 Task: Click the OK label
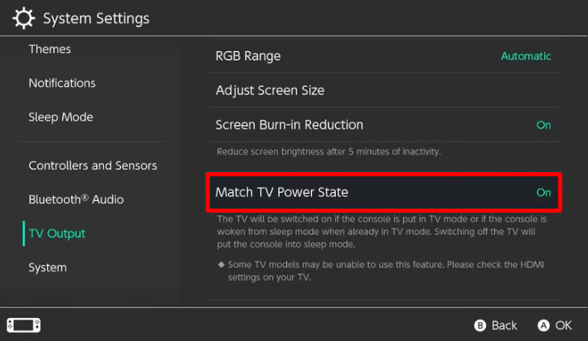pos(564,325)
